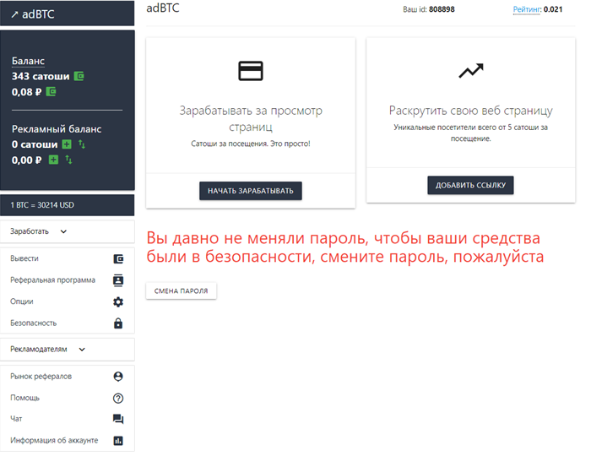Click the Рекламный баланс label

pos(57,129)
